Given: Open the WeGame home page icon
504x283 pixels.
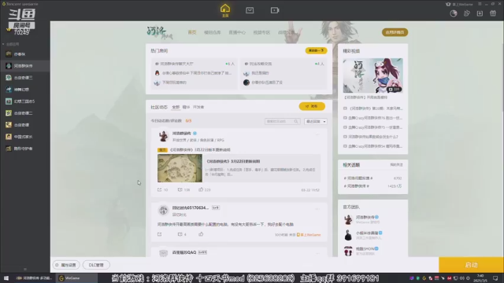Looking at the screenshot, I should click(x=225, y=10).
